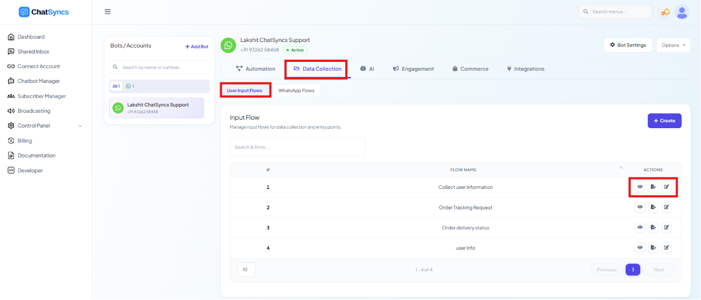Screen dimensions: 701x300
Task: Select the WhatsApp Flows sub-tab
Action: coord(296,90)
